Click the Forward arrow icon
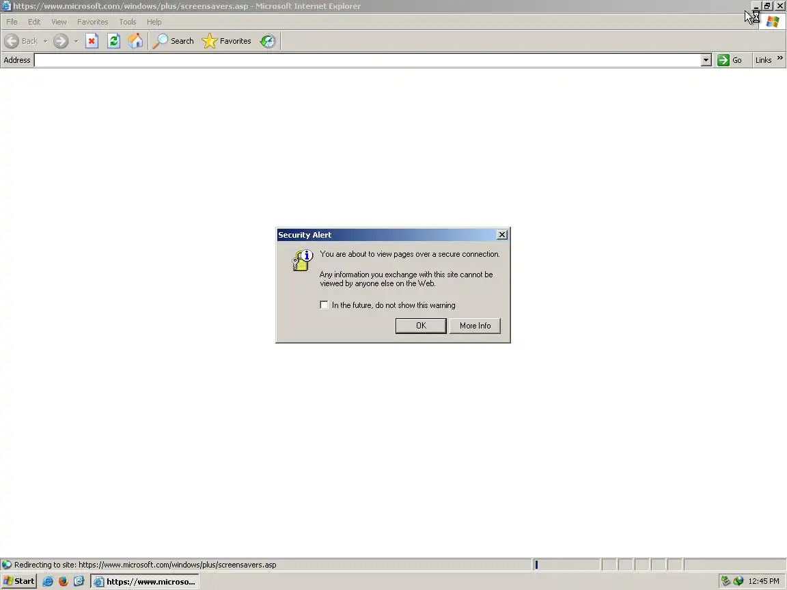 [x=61, y=41]
